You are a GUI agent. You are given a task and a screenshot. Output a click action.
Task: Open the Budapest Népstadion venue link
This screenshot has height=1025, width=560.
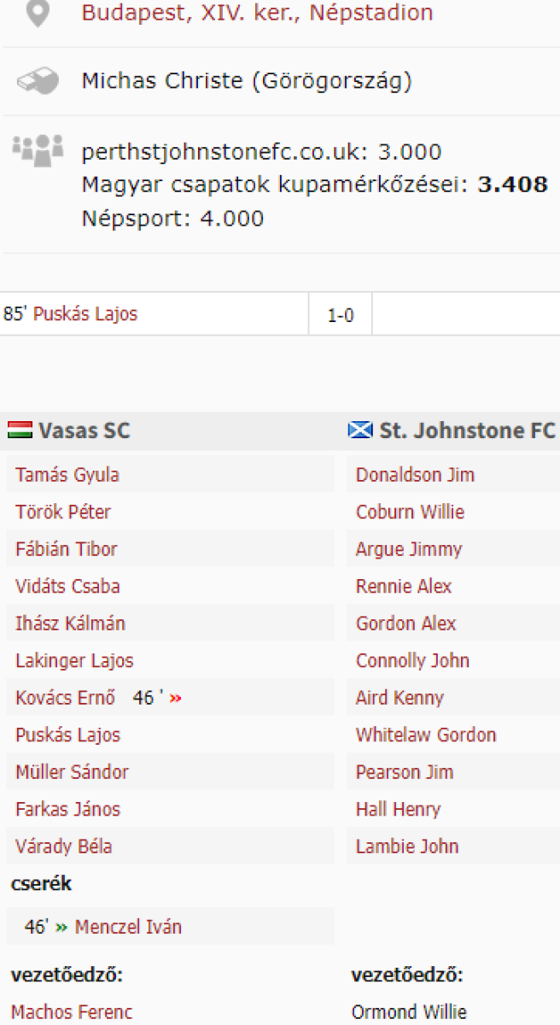coord(257,13)
